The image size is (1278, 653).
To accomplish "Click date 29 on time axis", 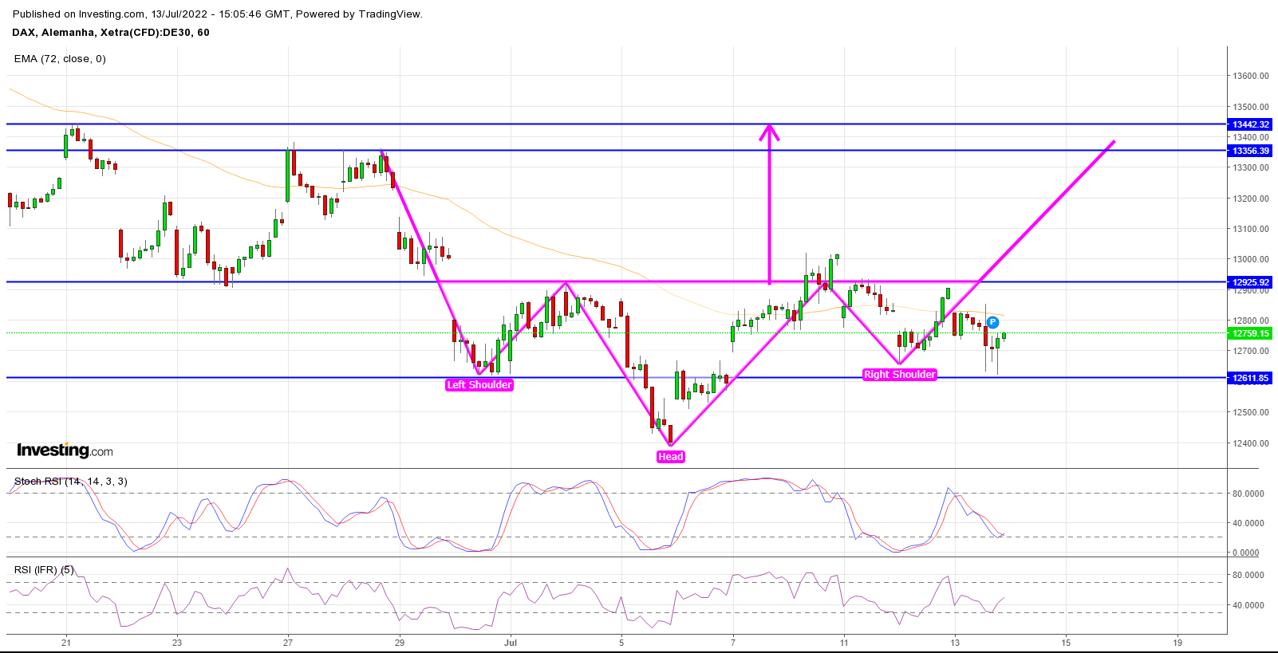I will click(x=400, y=643).
